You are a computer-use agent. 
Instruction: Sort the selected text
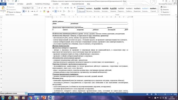tap(71, 8)
